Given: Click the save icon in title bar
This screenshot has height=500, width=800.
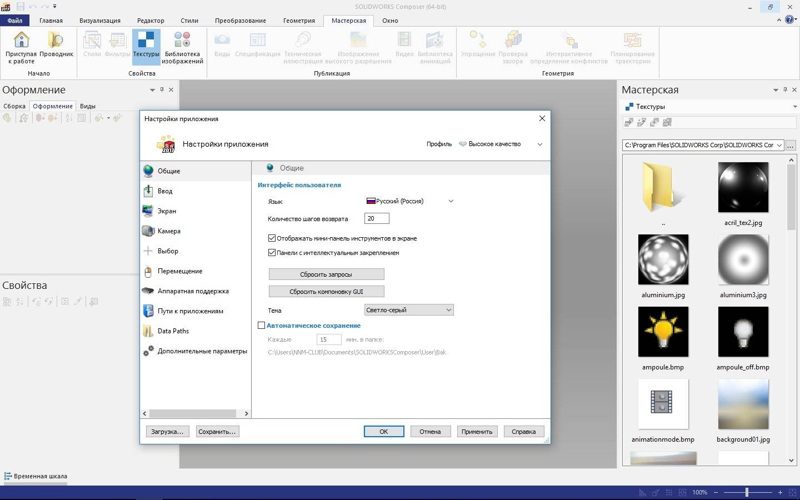Looking at the screenshot, I should [21, 7].
